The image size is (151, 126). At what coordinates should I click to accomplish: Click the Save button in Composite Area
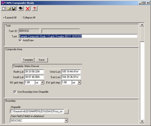click(41, 60)
